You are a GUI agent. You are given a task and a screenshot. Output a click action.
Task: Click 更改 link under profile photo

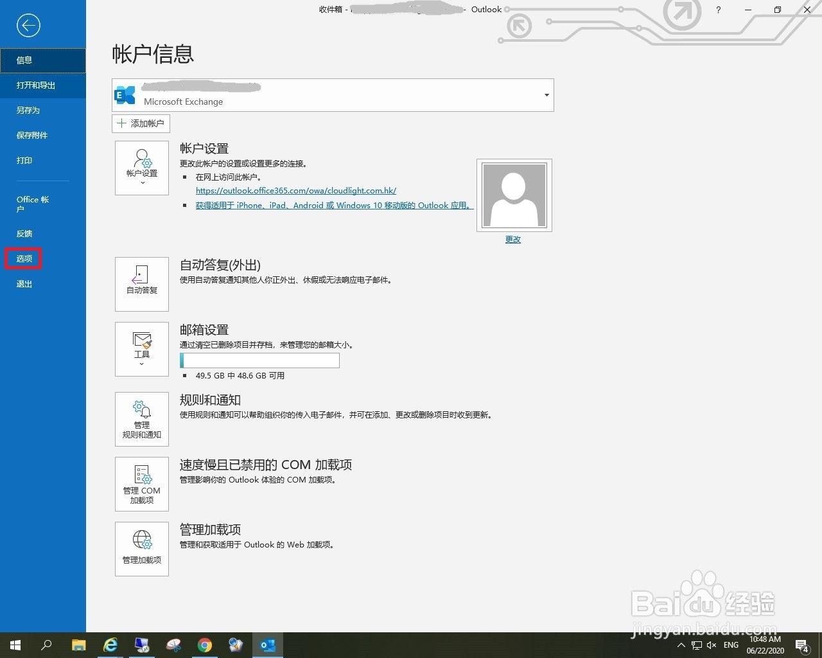[x=513, y=240]
